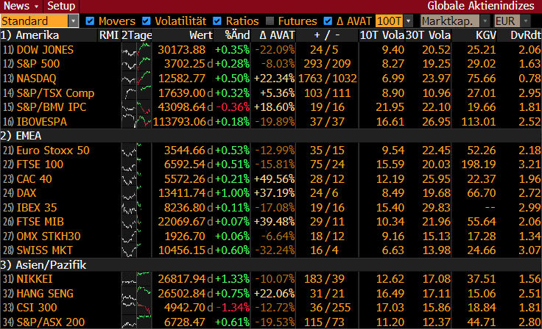Open the IBEX 35 index
542x329 pixels.
37,208
